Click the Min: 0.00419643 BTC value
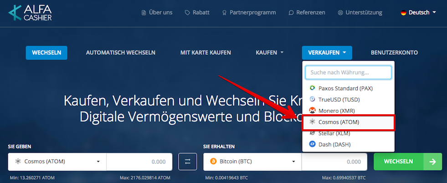This screenshot has height=183, width=447. pyautogui.click(x=226, y=178)
